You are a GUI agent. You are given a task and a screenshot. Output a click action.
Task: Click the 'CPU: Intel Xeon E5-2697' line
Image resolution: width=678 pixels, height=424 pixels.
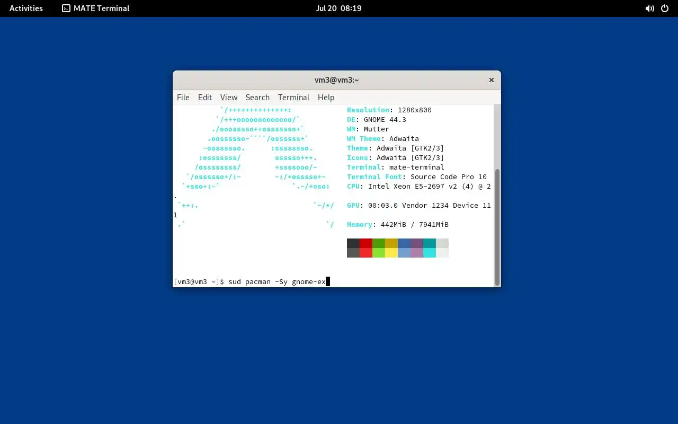point(419,187)
